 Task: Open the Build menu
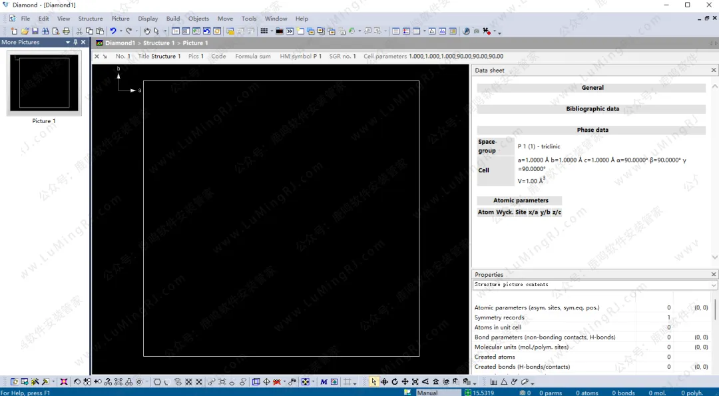[x=173, y=19]
